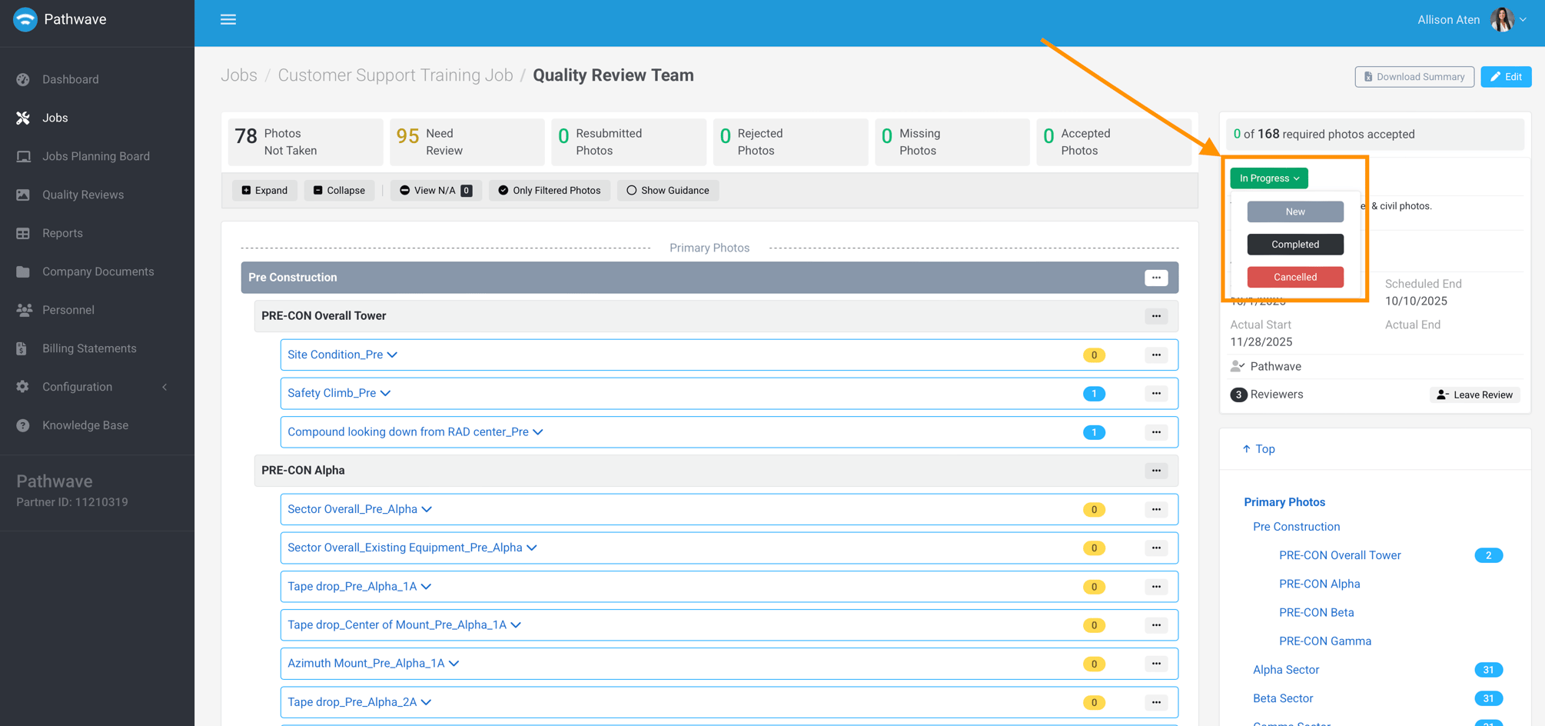Open Dashboard from the sidebar icon
This screenshot has width=1545, height=726.
click(x=23, y=79)
